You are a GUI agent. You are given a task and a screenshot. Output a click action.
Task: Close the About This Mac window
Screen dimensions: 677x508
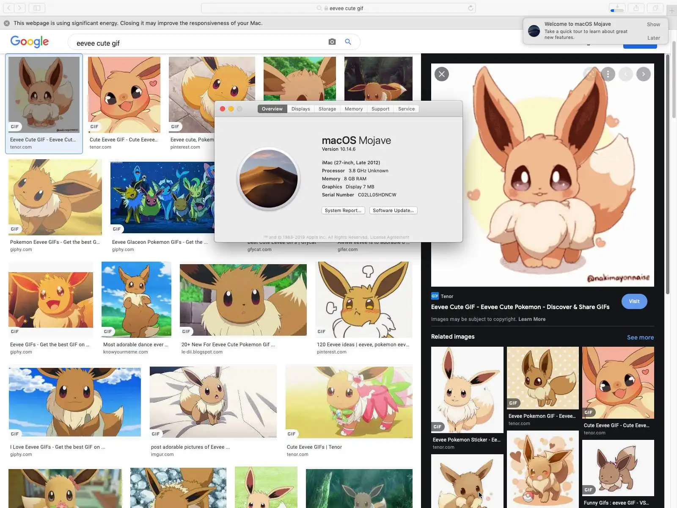[x=223, y=109]
